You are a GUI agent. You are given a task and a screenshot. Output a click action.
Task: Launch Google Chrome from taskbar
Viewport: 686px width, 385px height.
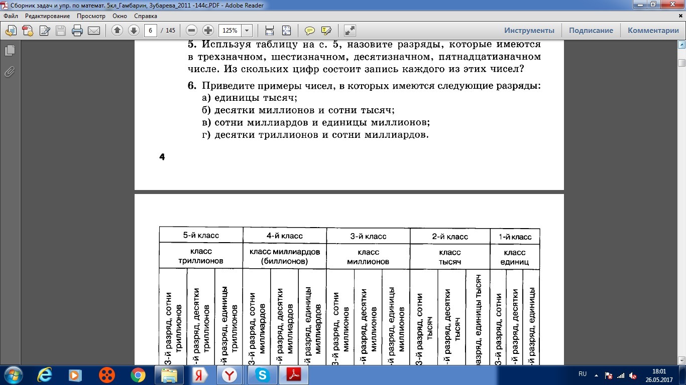[138, 375]
